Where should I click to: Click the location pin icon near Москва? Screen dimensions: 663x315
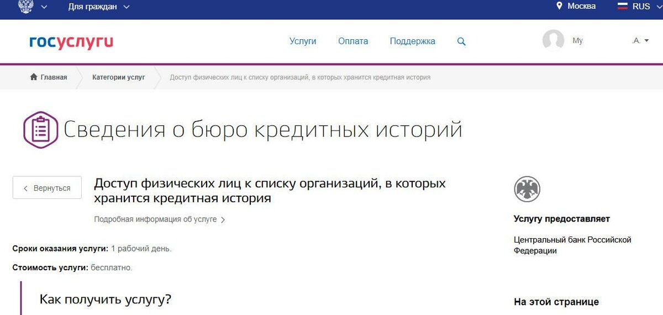pos(559,6)
